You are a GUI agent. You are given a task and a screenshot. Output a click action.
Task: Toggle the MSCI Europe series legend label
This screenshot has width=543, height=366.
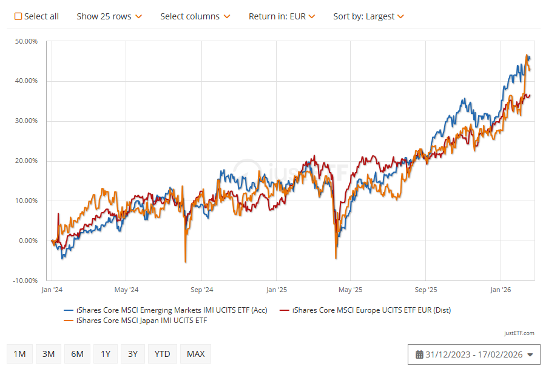(x=371, y=310)
